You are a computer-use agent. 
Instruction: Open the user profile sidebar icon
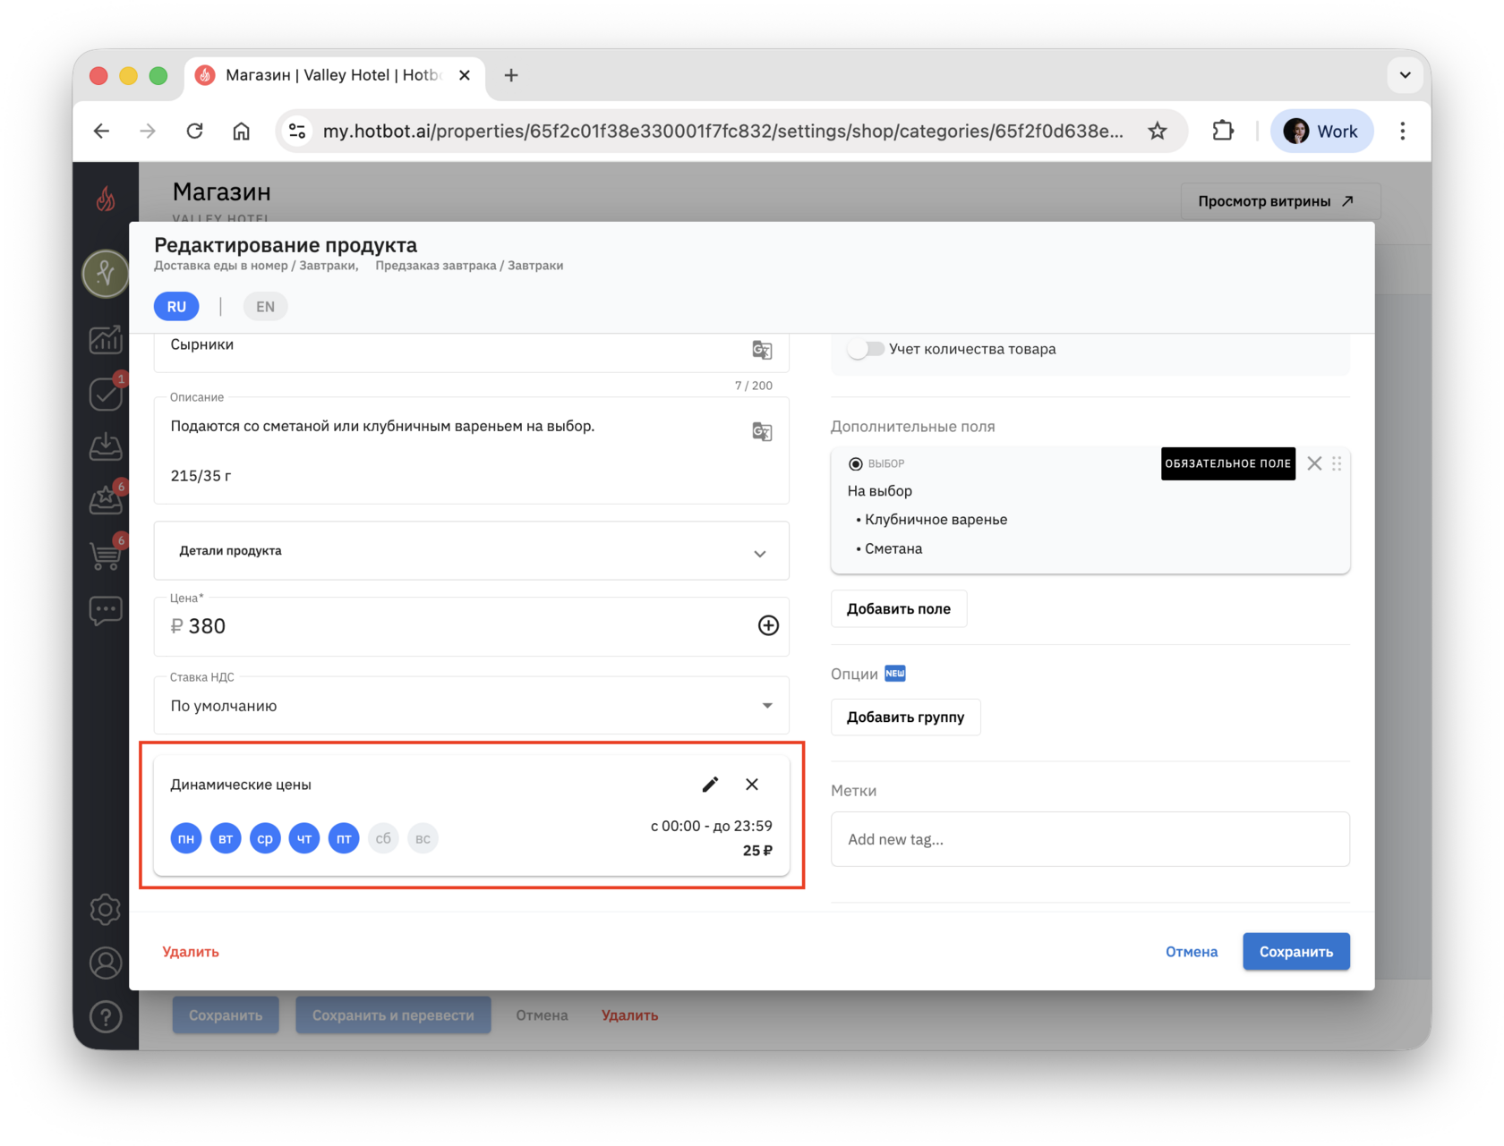[106, 963]
